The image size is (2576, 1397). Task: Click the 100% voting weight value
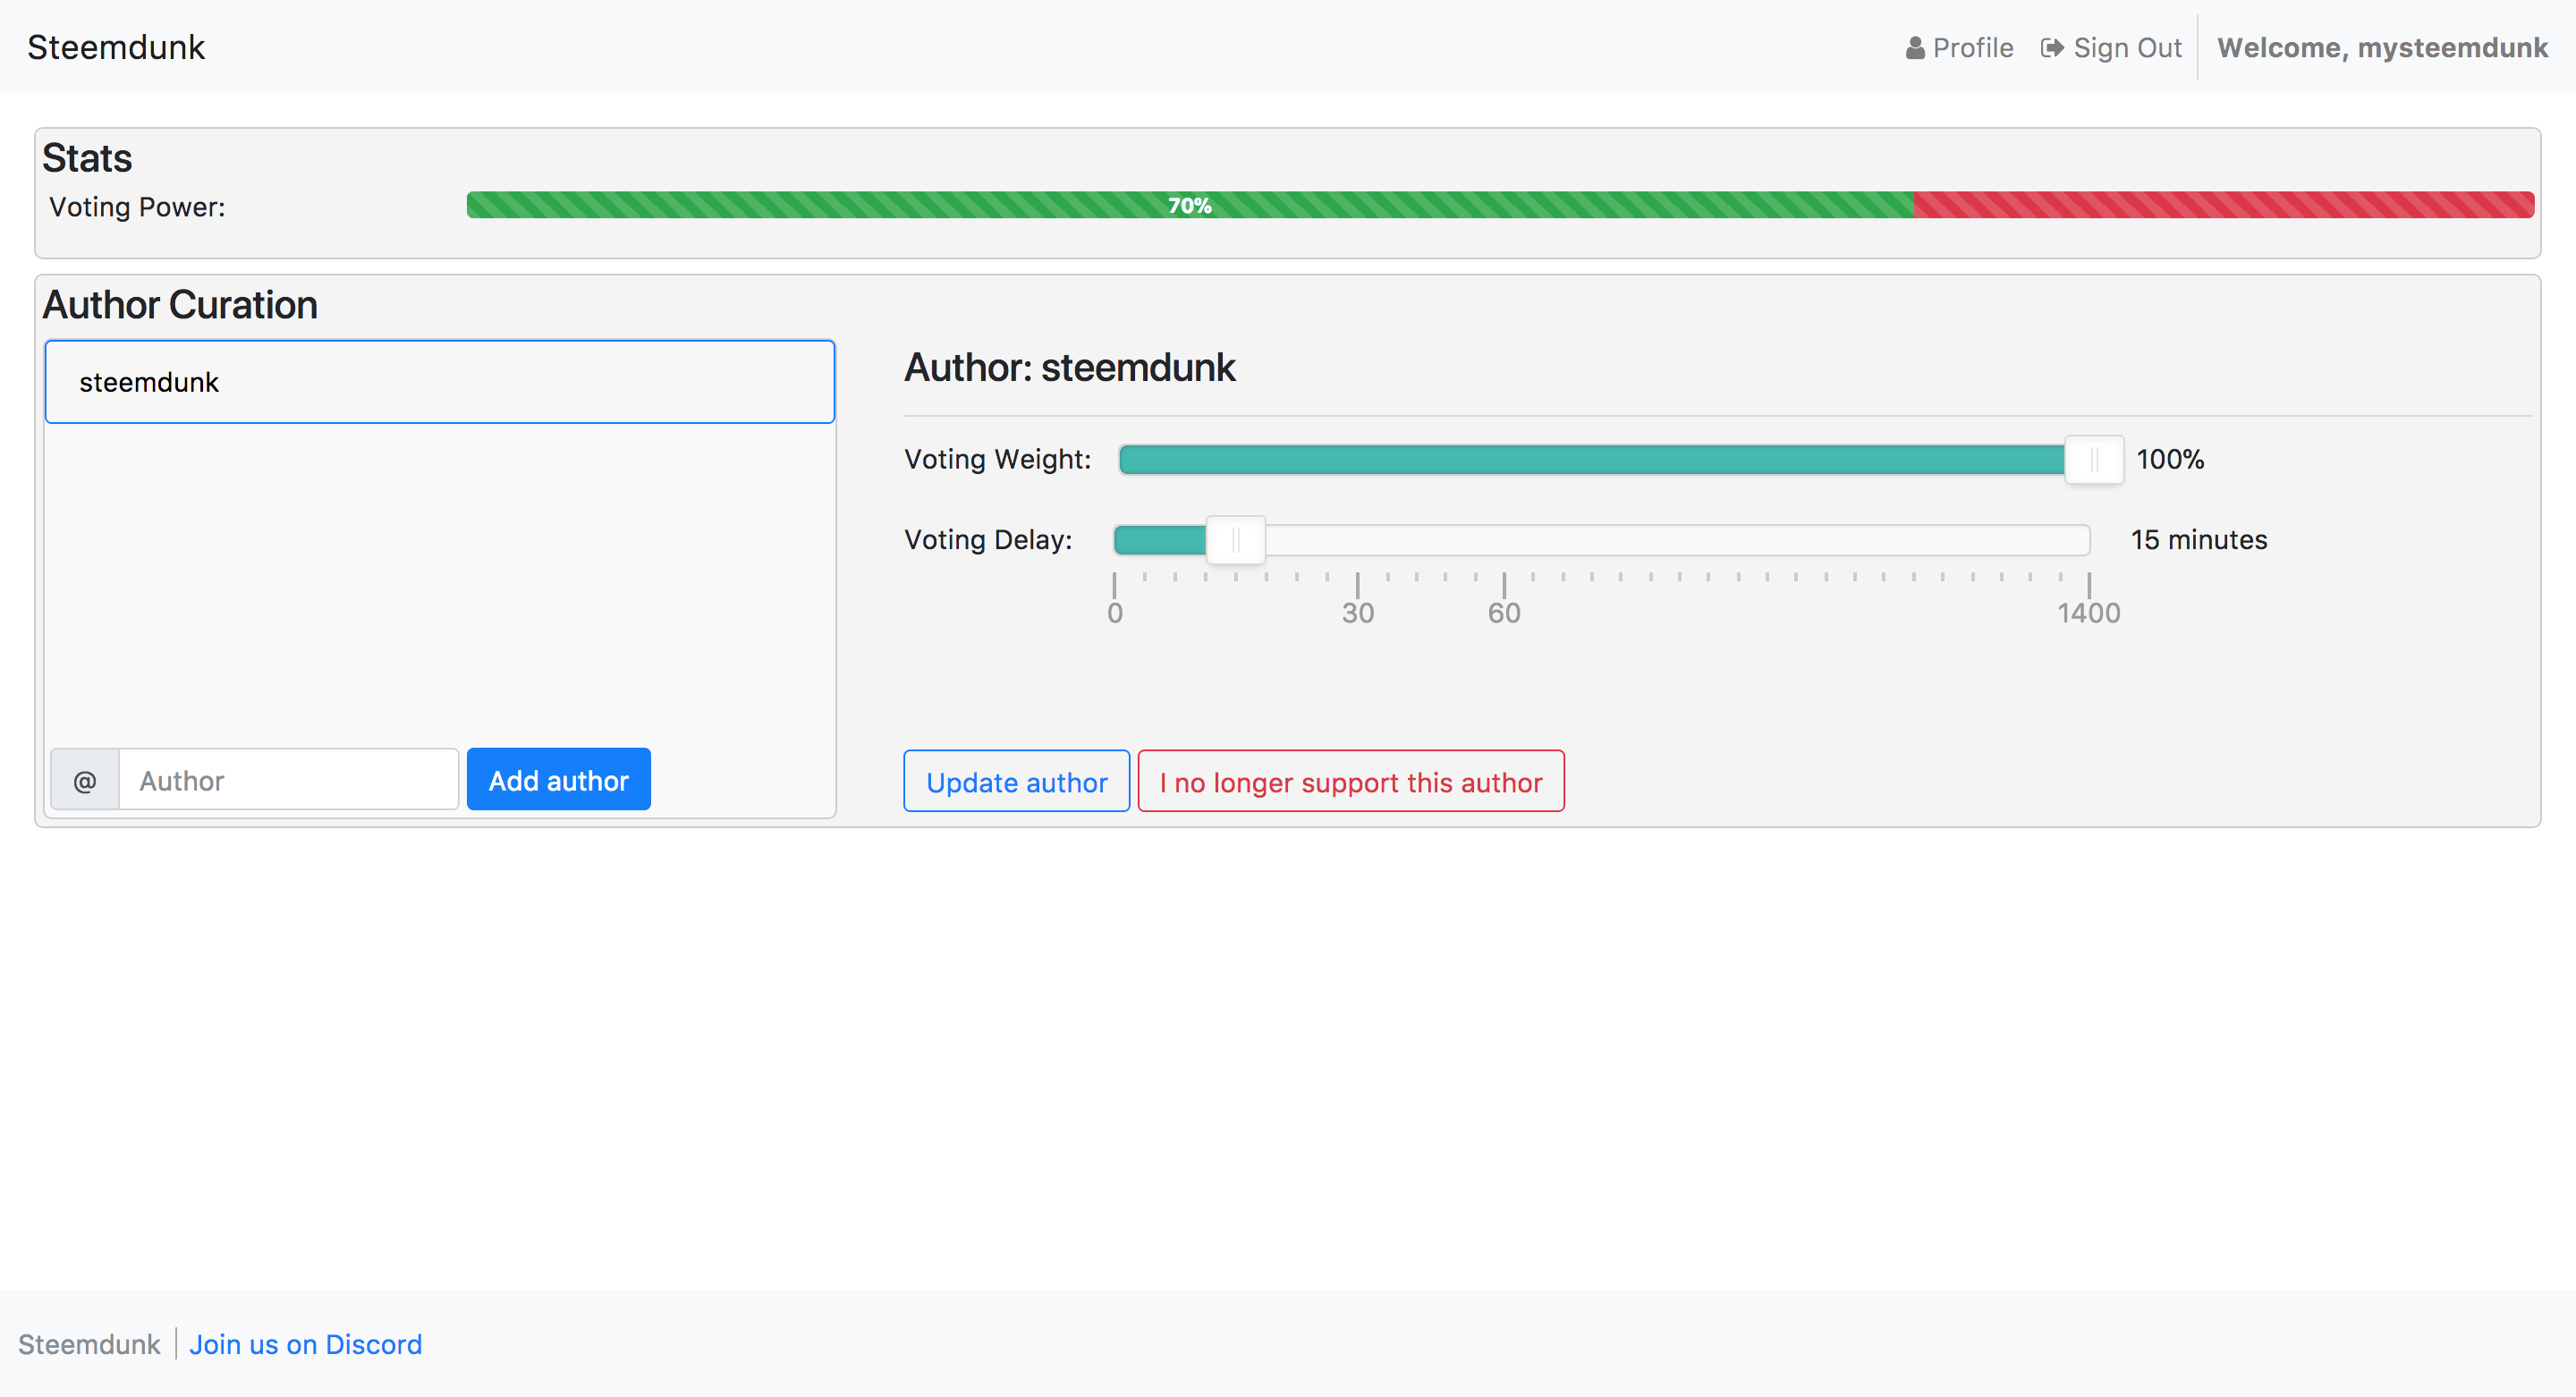[2170, 459]
